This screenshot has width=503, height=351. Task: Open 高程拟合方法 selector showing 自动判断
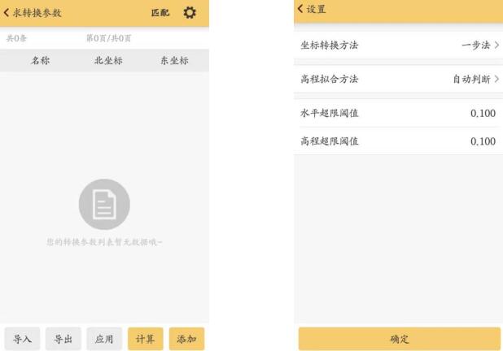point(399,79)
